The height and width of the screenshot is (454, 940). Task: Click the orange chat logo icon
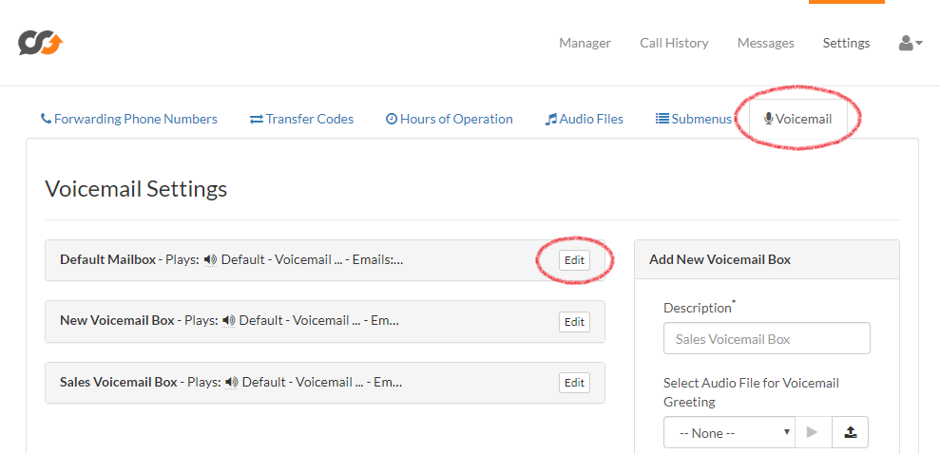tap(41, 43)
